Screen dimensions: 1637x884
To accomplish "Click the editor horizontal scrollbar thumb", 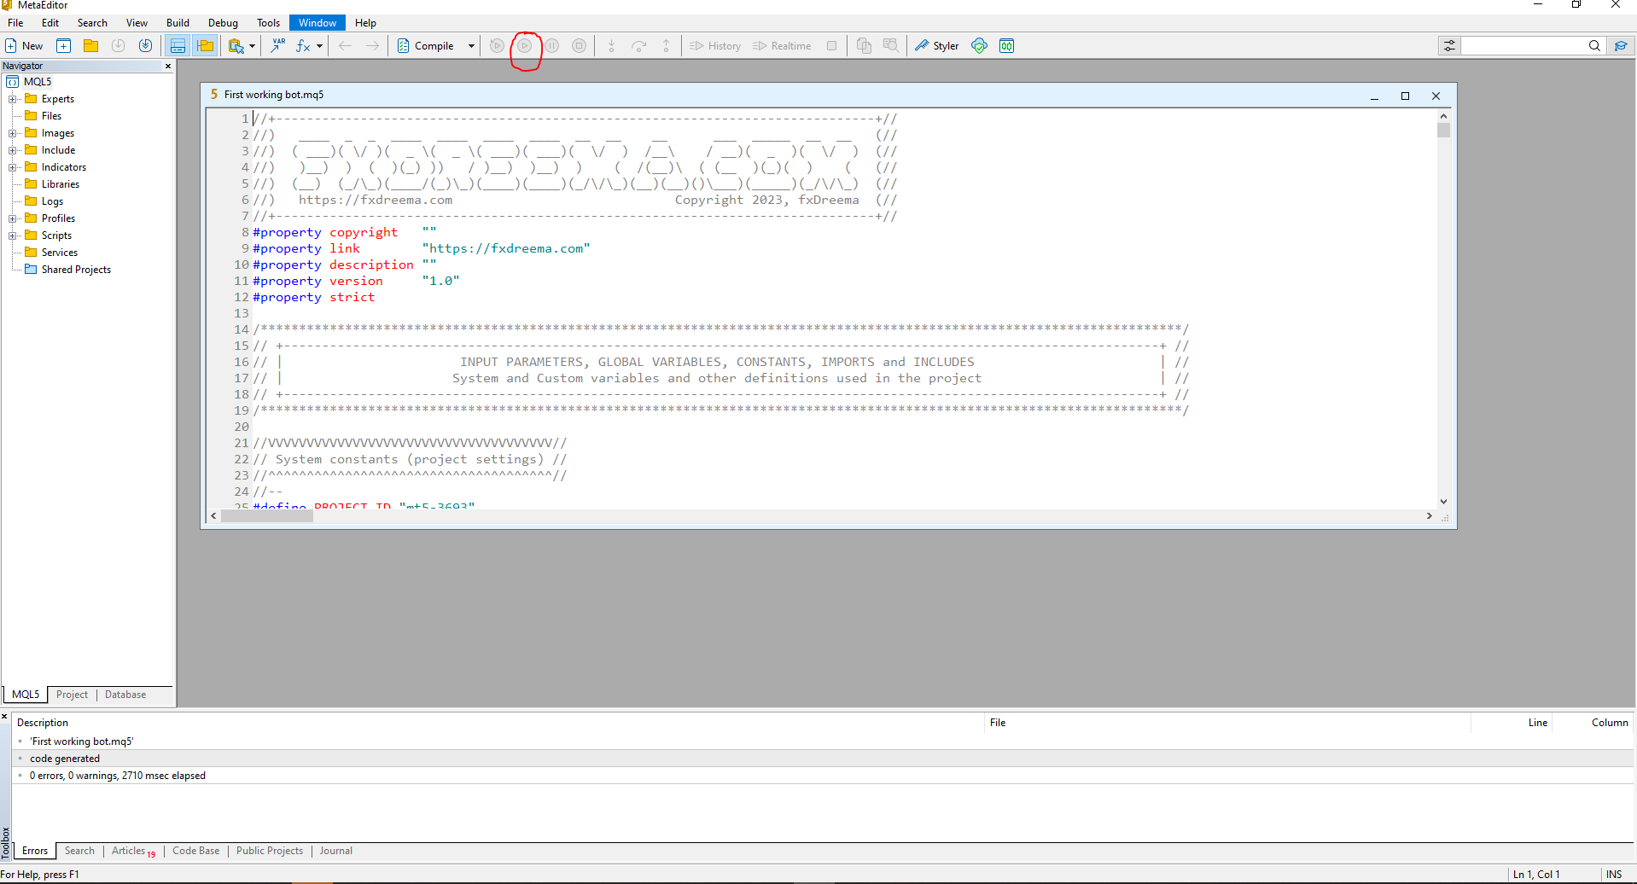I will pyautogui.click(x=267, y=516).
